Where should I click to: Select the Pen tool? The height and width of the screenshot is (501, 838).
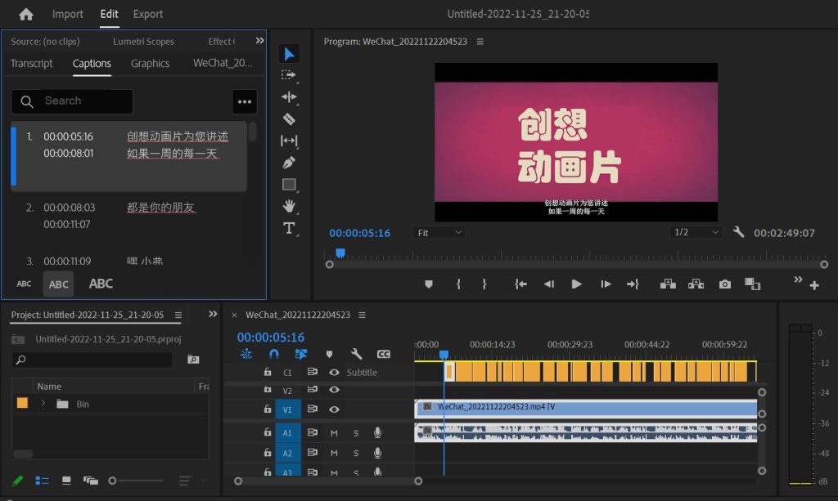(x=289, y=163)
